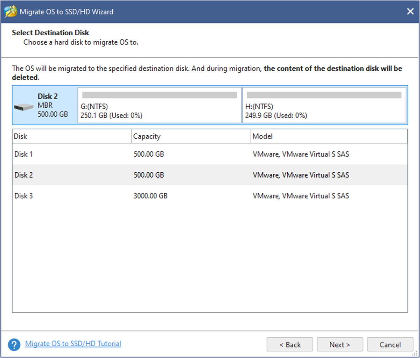Click the 249.9 GB used label
Viewport: 420px width, 358px height.
[276, 115]
